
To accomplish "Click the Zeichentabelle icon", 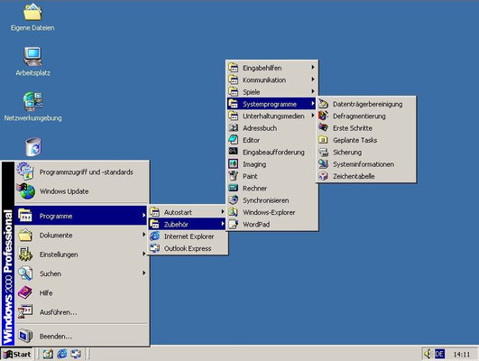I will tap(323, 176).
